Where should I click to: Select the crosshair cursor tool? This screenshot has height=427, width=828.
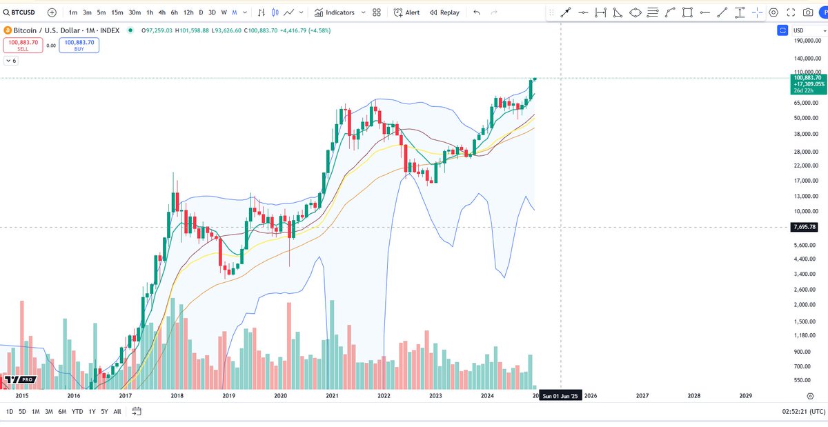pos(757,12)
